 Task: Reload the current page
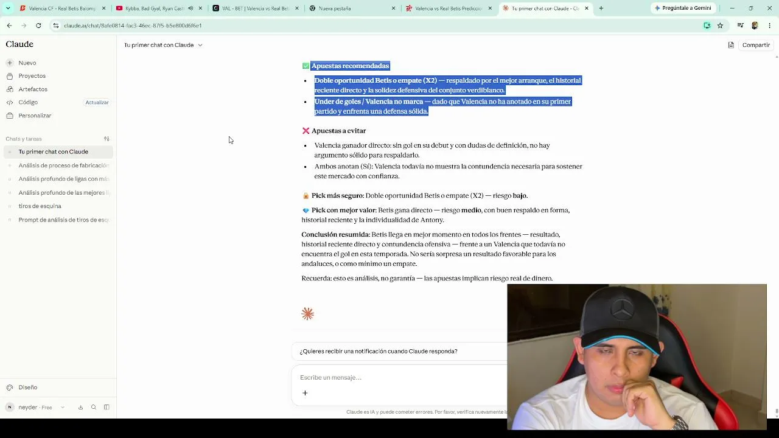pos(38,26)
